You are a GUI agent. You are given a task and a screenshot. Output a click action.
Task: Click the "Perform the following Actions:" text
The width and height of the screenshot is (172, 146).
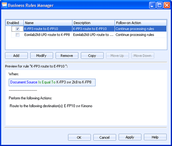tap(30, 98)
